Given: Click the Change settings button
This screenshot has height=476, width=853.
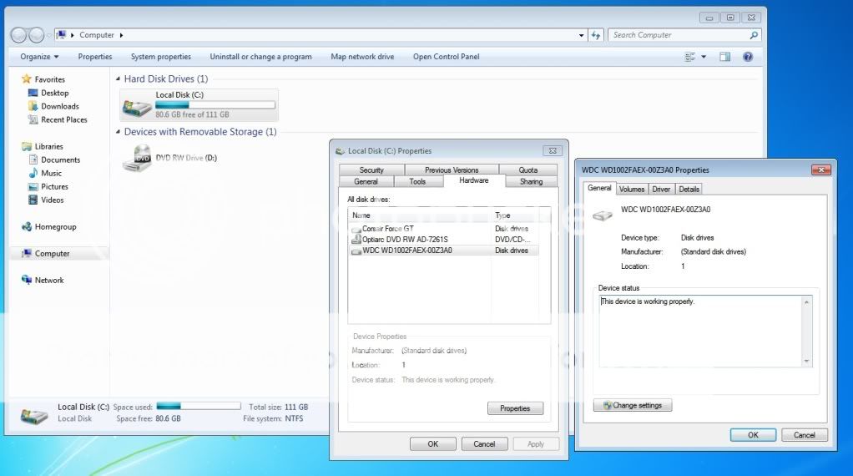Looking at the screenshot, I should (x=633, y=405).
